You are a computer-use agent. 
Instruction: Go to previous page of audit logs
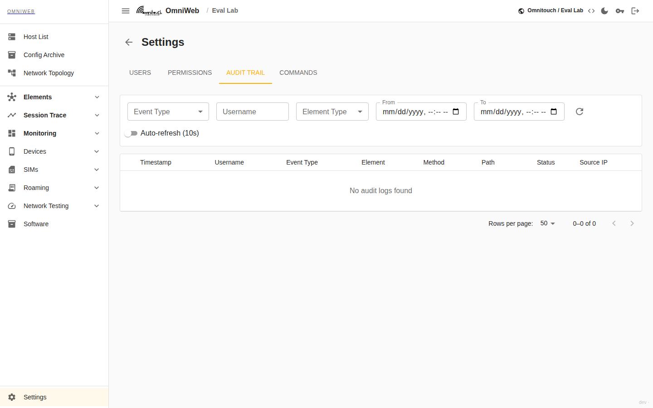[x=614, y=223]
